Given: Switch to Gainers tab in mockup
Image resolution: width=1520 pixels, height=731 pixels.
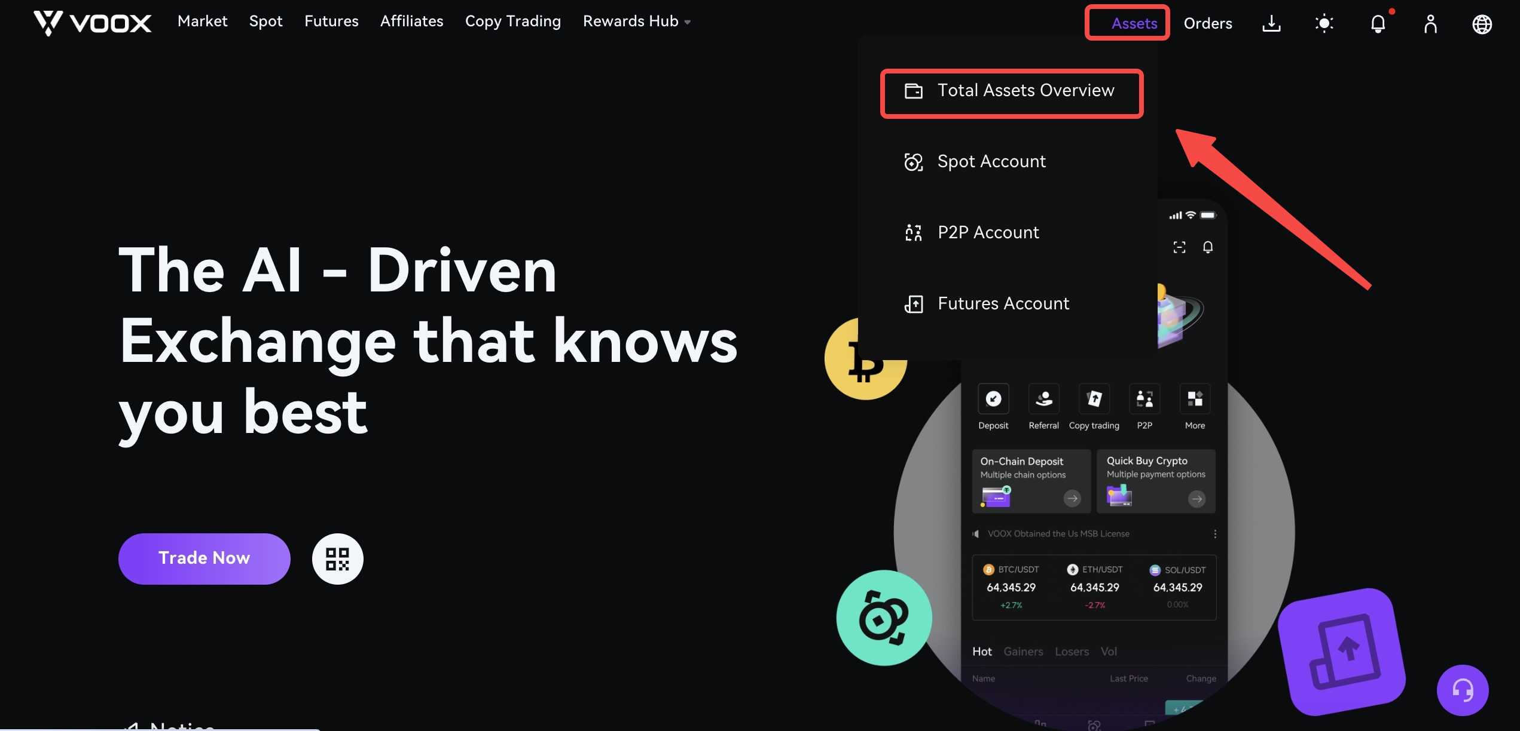Looking at the screenshot, I should click(x=1023, y=652).
